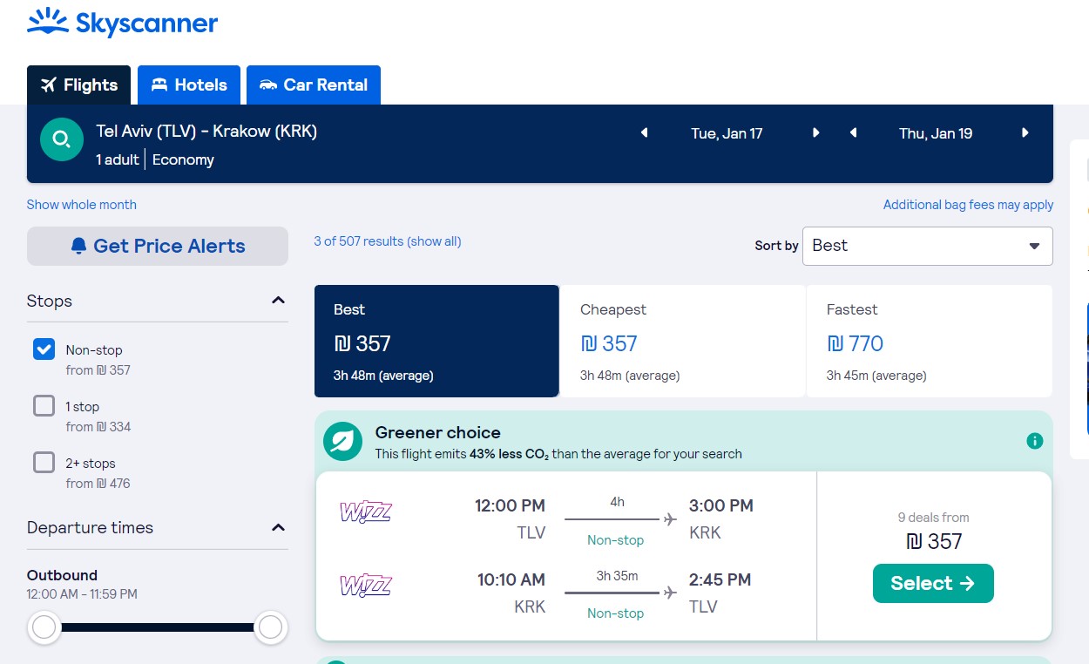Image resolution: width=1089 pixels, height=664 pixels.
Task: Click Get Price Alerts button
Action: pos(158,246)
